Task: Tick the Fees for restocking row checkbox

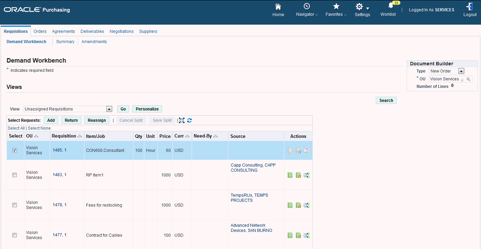Action: point(14,205)
